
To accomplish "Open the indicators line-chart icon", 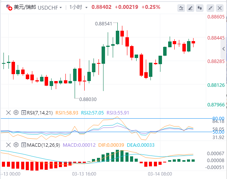I will coord(181,8).
